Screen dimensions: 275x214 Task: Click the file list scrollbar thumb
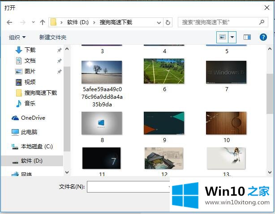point(270,94)
